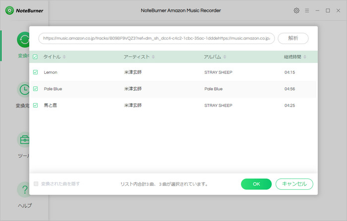Uncheck the Lemon track checkbox
This screenshot has height=221, width=347.
pos(35,72)
